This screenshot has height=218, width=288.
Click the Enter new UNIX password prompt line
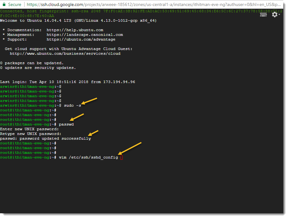(x=29, y=129)
